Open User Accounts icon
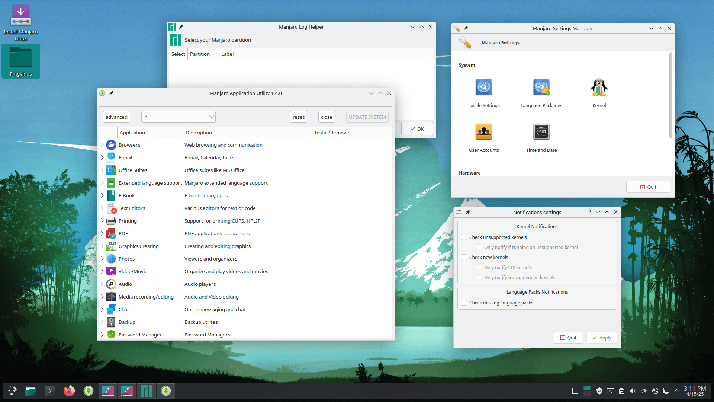This screenshot has width=714, height=402. [483, 132]
